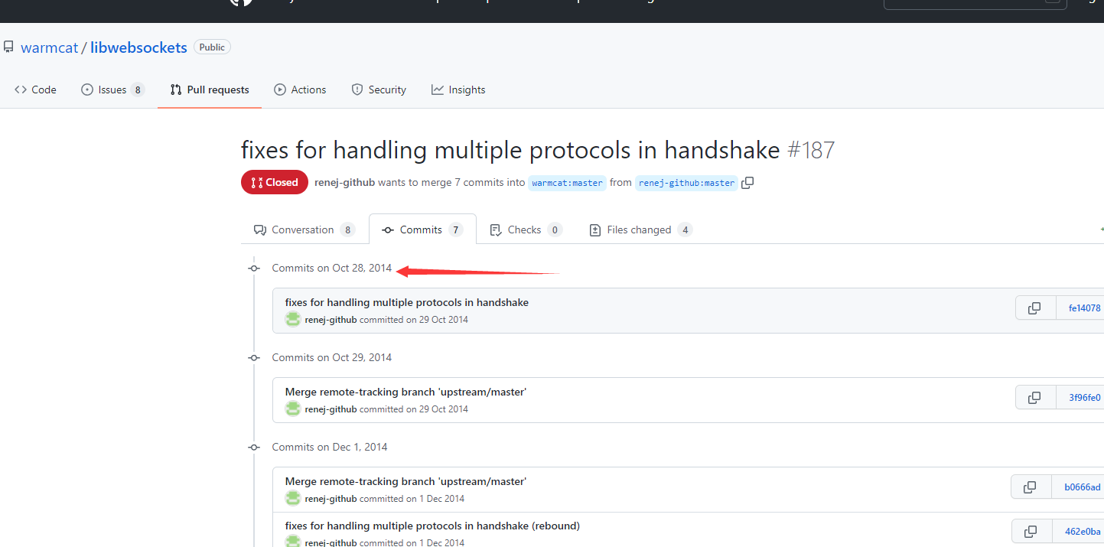Image resolution: width=1104 pixels, height=547 pixels.
Task: Click the renej-github:master head branch label
Action: point(686,183)
